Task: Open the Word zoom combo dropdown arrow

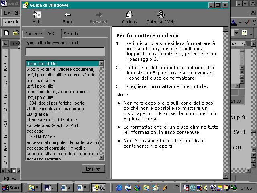Action: pyautogui.click(x=236, y=33)
